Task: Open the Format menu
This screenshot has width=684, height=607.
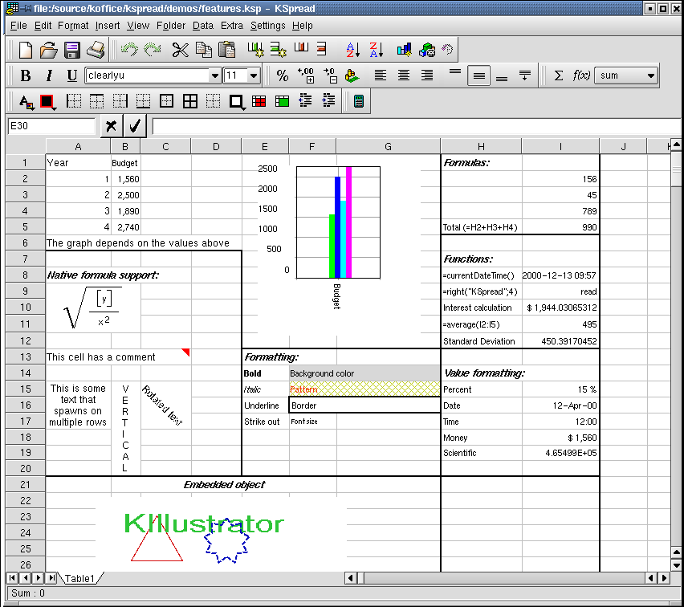Action: tap(73, 26)
